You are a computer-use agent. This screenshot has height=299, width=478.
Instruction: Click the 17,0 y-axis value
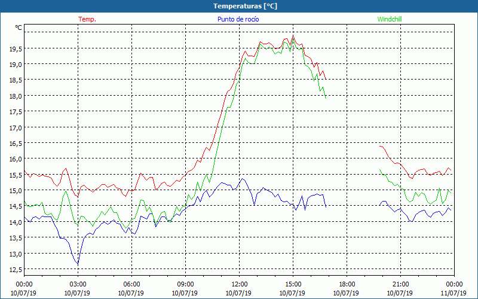click(16, 128)
